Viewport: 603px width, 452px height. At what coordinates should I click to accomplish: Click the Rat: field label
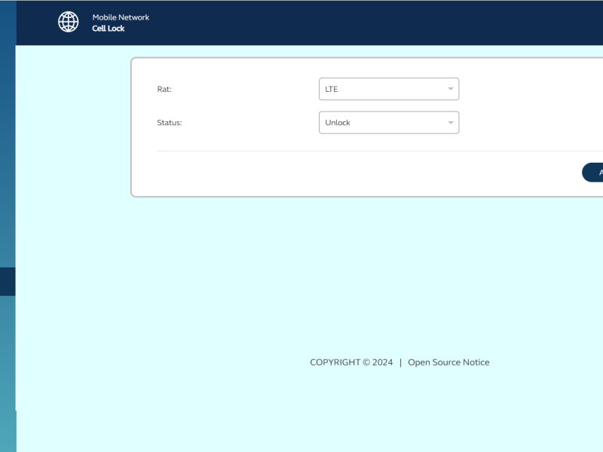pyautogui.click(x=164, y=89)
